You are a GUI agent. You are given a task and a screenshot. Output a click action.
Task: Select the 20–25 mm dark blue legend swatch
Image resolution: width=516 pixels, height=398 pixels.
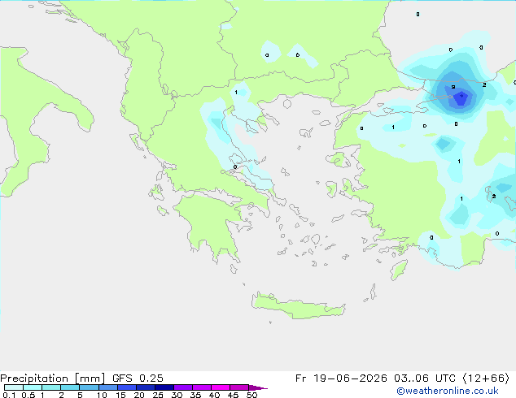(x=146, y=387)
